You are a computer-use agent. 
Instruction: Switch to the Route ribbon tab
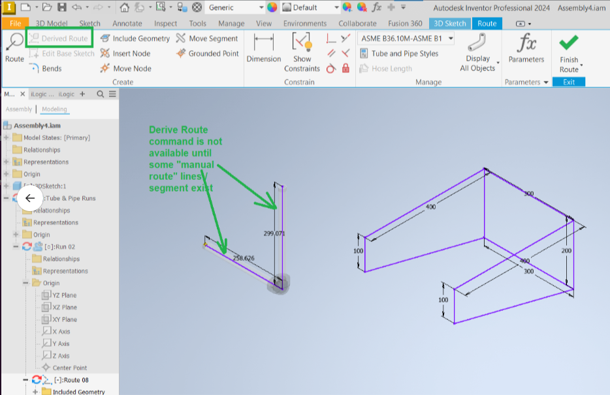(x=487, y=23)
